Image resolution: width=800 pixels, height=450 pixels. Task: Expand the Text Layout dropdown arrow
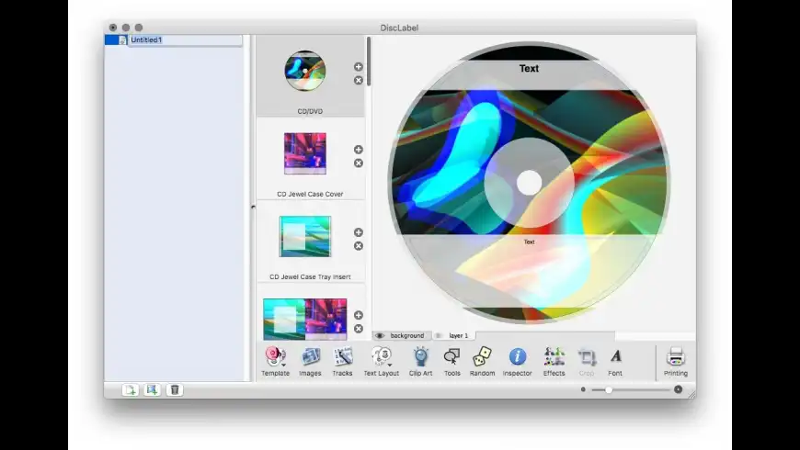(x=390, y=365)
